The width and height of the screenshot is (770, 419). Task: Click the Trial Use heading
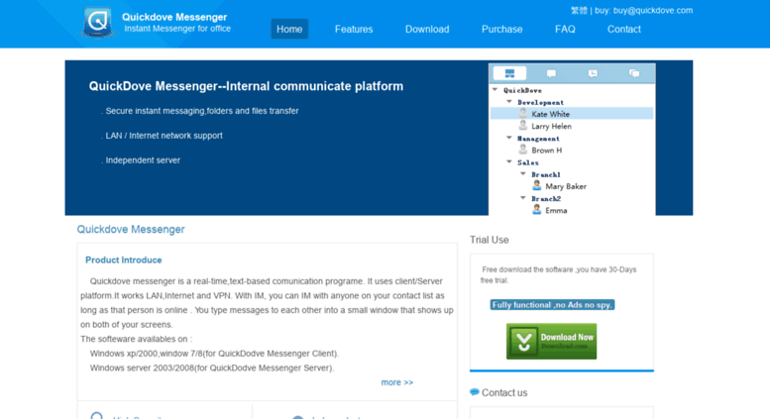pyautogui.click(x=490, y=240)
